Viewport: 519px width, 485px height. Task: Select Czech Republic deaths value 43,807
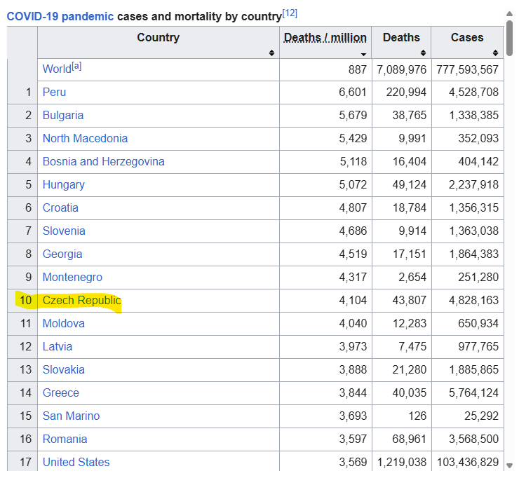(410, 301)
